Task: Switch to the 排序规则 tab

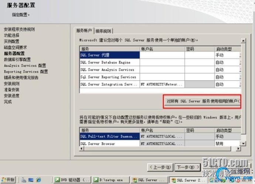Action: pos(103,31)
